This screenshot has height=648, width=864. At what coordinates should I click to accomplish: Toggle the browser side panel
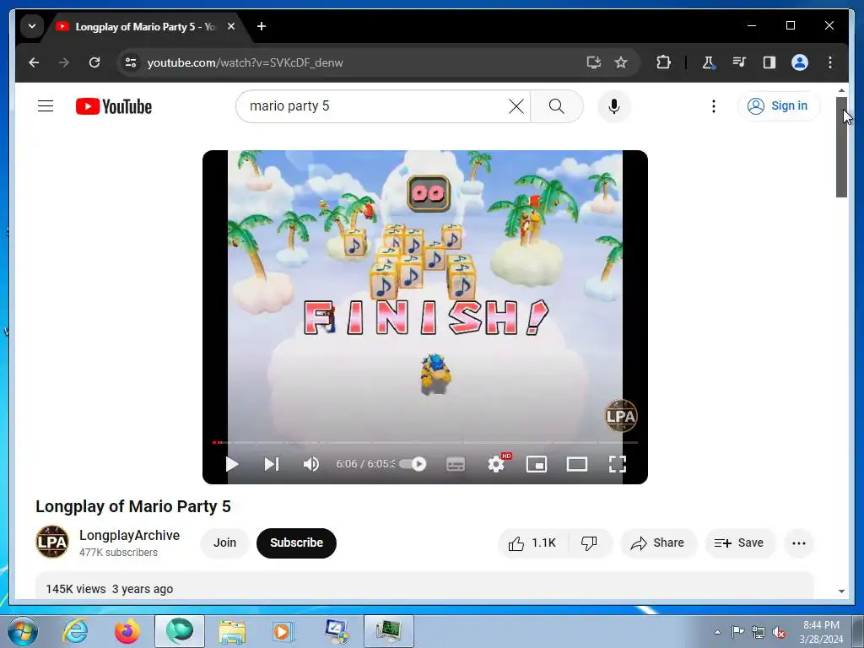point(769,62)
